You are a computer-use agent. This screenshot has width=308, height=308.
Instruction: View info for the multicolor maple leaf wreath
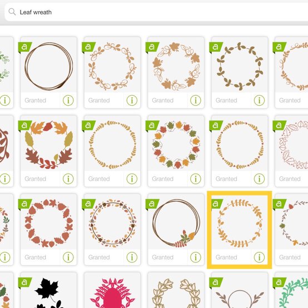tap(196, 179)
